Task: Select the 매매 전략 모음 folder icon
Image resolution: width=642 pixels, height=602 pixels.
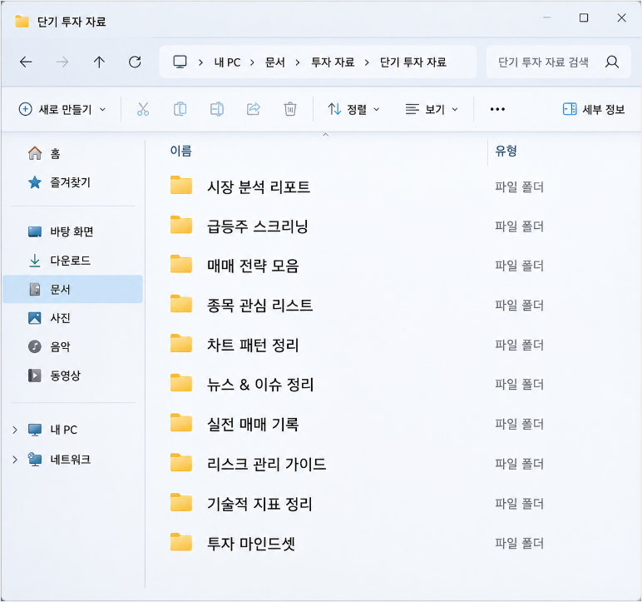Action: pos(181,264)
